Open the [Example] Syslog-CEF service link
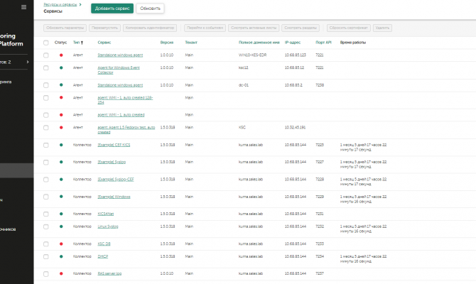The image size is (476, 284). 116,180
